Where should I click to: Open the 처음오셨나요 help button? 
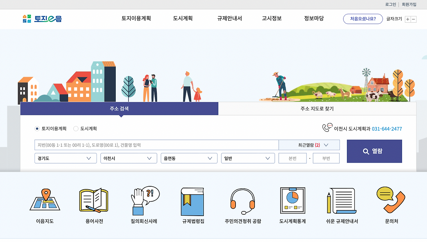pyautogui.click(x=363, y=19)
